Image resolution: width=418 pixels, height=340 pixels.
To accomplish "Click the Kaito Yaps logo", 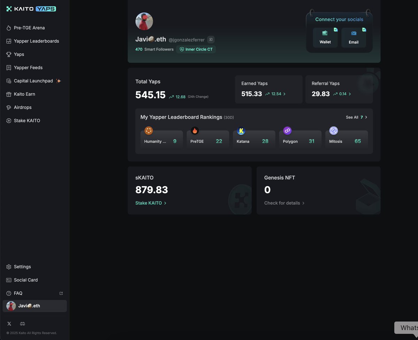I will point(31,9).
